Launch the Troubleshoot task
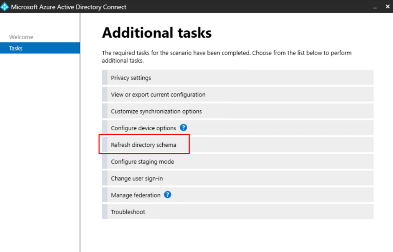The image size is (393, 252). tap(128, 212)
